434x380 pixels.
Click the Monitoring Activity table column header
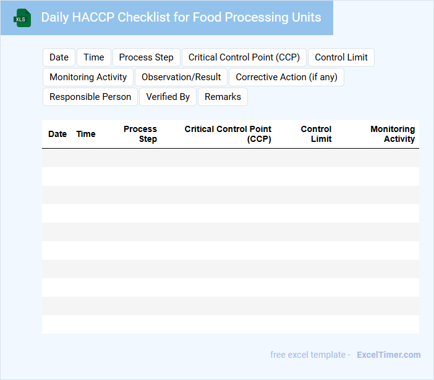393,134
